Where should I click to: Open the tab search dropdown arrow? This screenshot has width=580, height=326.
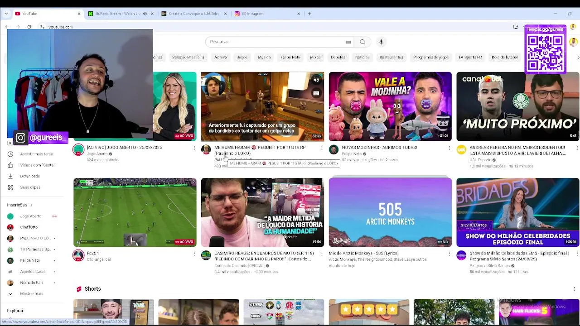tap(6, 14)
